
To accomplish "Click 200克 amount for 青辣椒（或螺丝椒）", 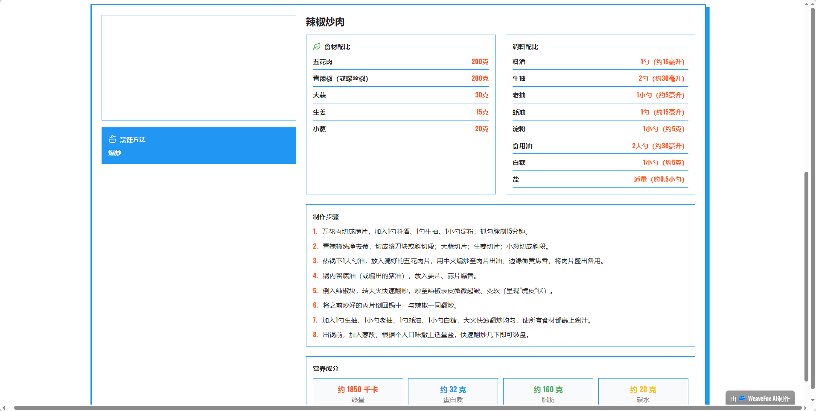I will pyautogui.click(x=480, y=79).
